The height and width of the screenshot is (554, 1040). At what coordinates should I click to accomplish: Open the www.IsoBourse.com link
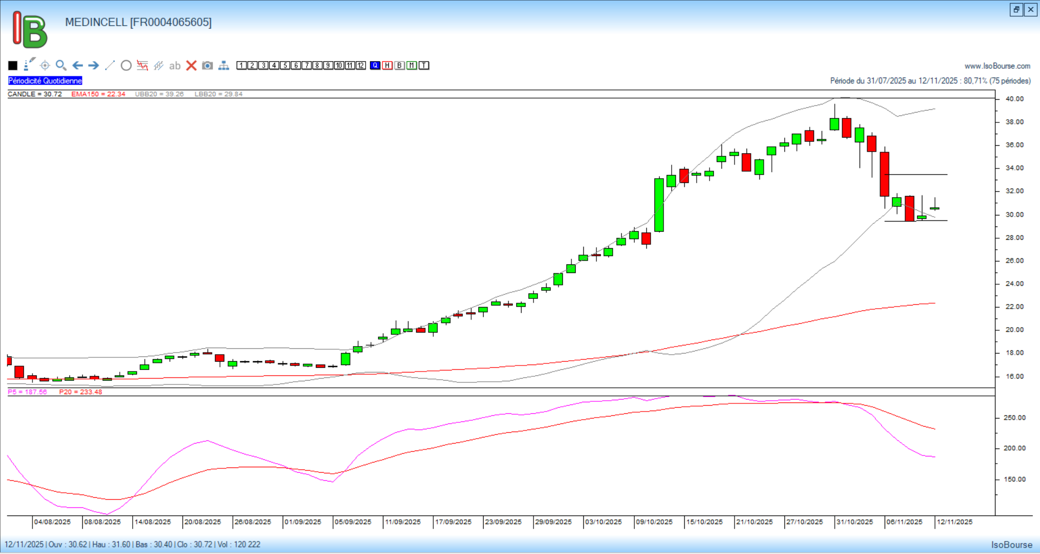pos(997,66)
